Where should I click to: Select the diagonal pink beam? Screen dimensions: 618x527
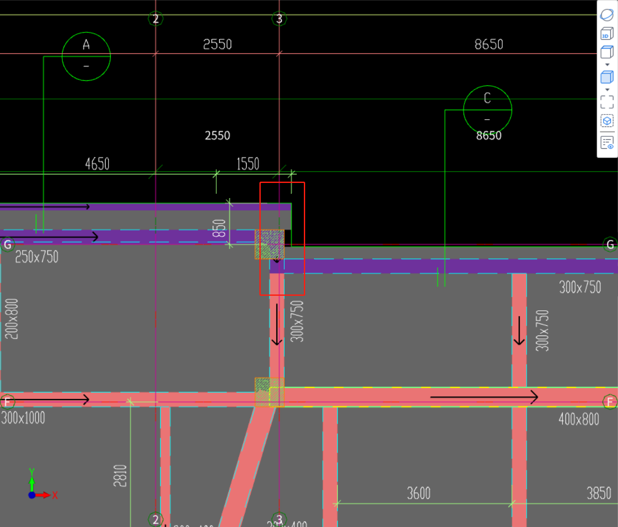point(248,467)
